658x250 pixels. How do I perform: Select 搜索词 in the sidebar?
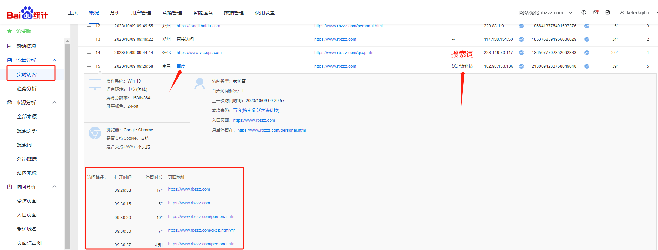pyautogui.click(x=24, y=145)
